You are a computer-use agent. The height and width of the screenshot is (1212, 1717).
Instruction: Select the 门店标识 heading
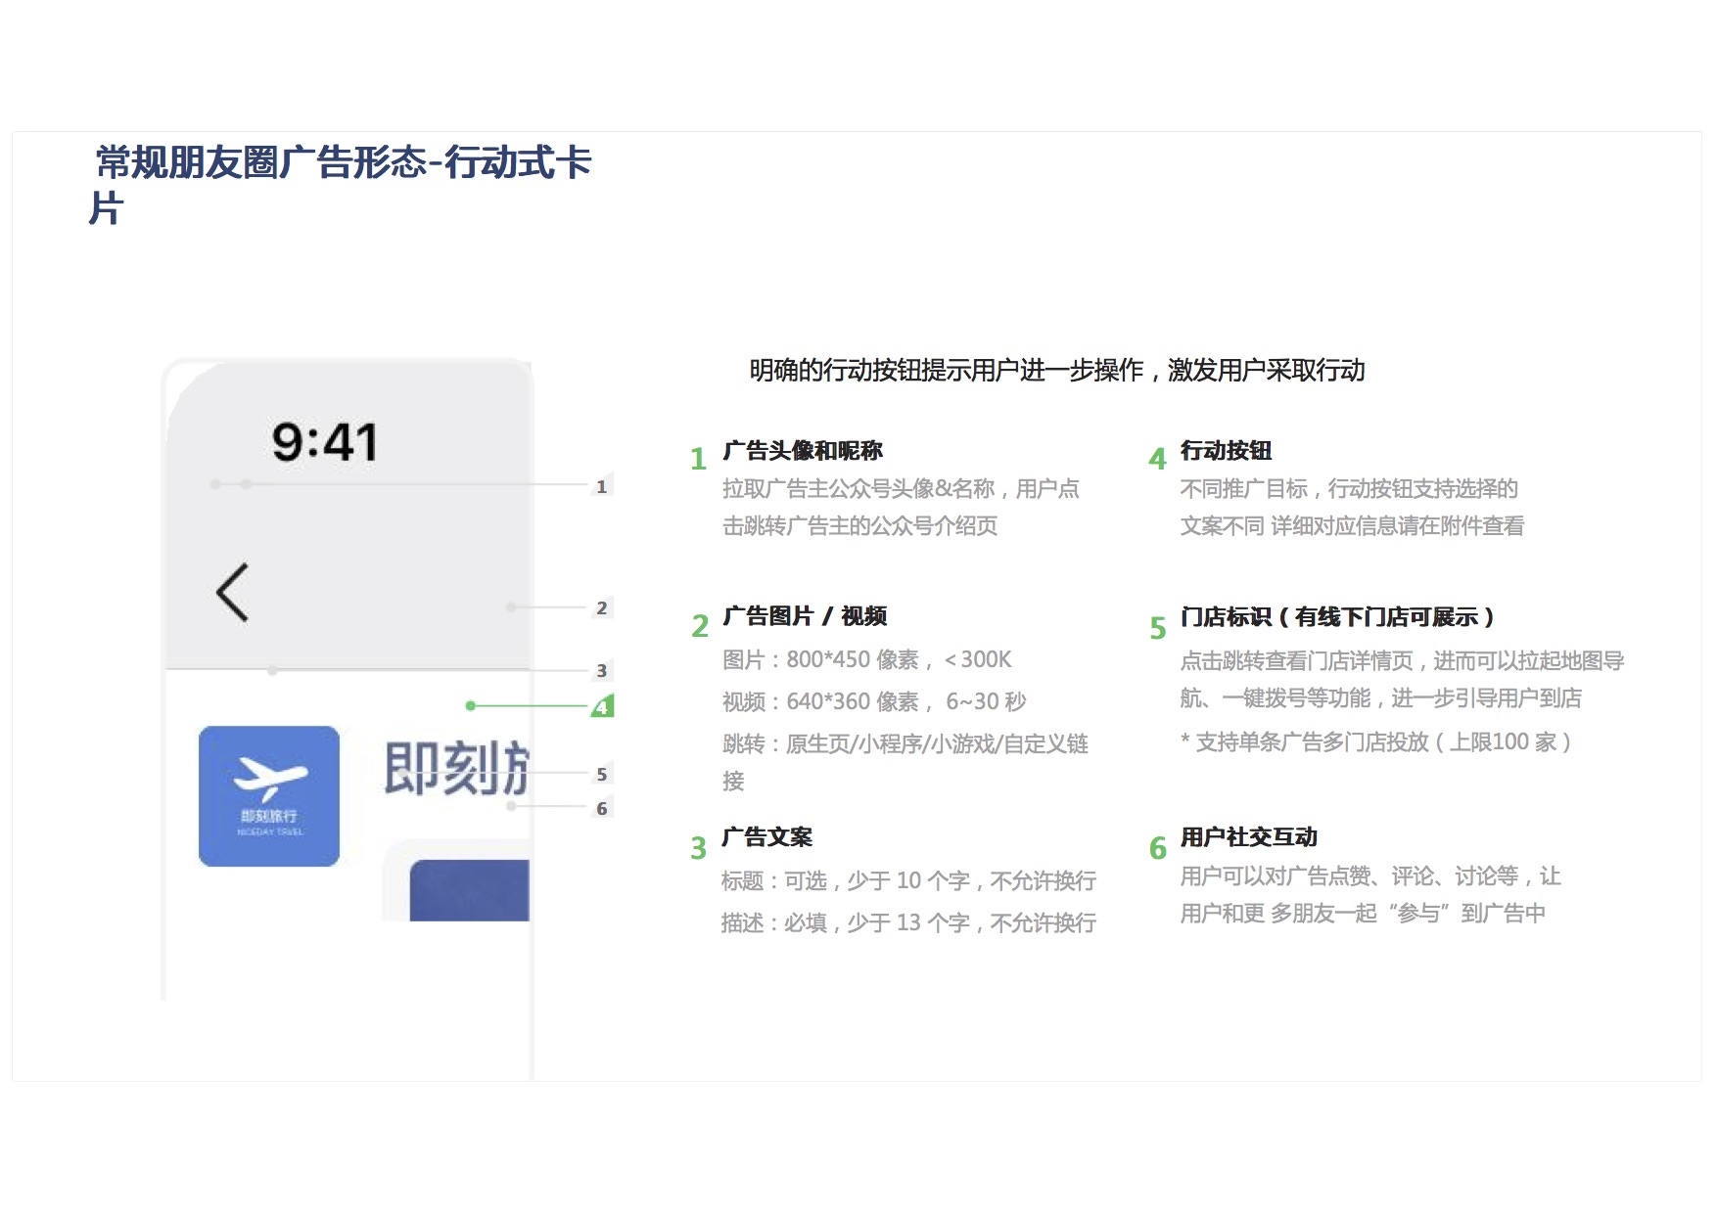(x=1336, y=617)
